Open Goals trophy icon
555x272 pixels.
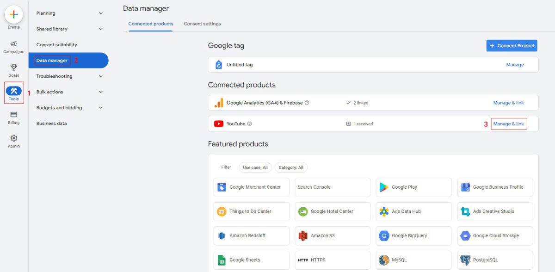14,67
